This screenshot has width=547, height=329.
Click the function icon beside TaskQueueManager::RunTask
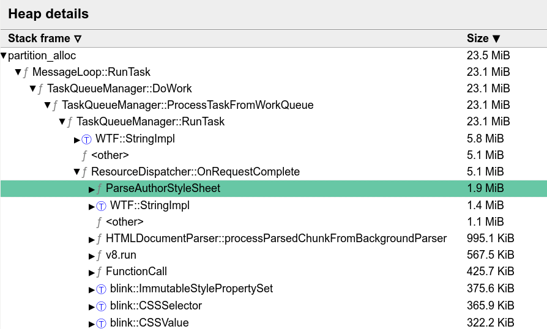70,122
